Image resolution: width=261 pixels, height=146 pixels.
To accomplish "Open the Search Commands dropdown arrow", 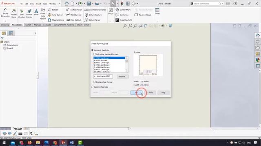I will 223,4.
